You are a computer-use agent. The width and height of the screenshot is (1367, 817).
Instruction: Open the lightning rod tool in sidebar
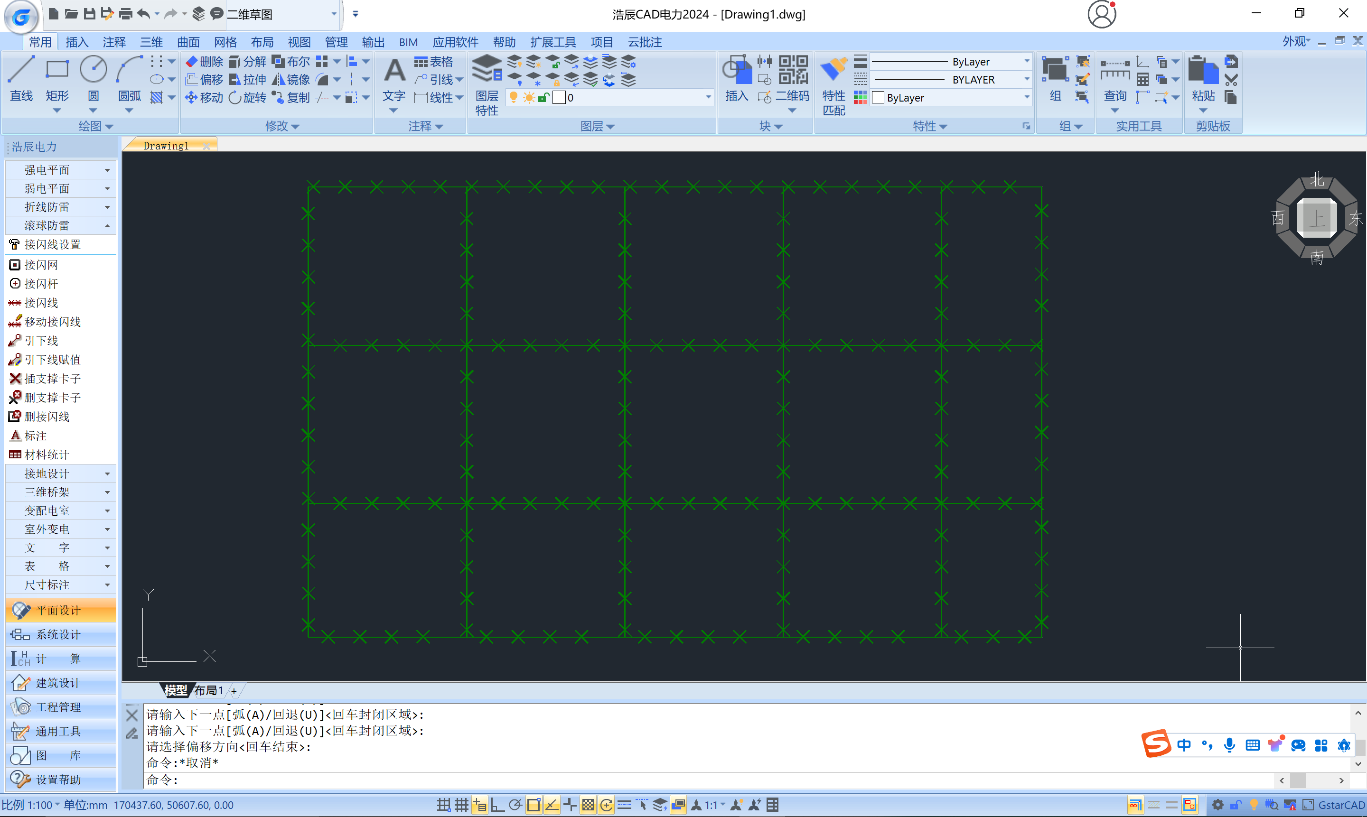[41, 284]
